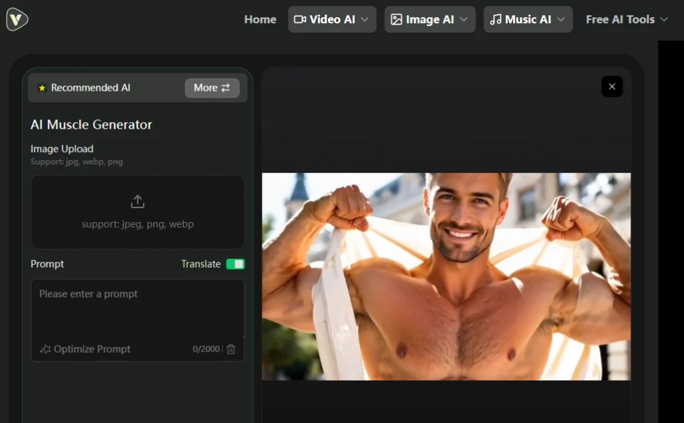Click the music note icon on Music AI
This screenshot has height=423, width=684.
pos(495,19)
